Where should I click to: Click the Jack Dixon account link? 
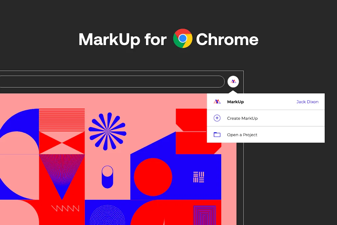(307, 102)
